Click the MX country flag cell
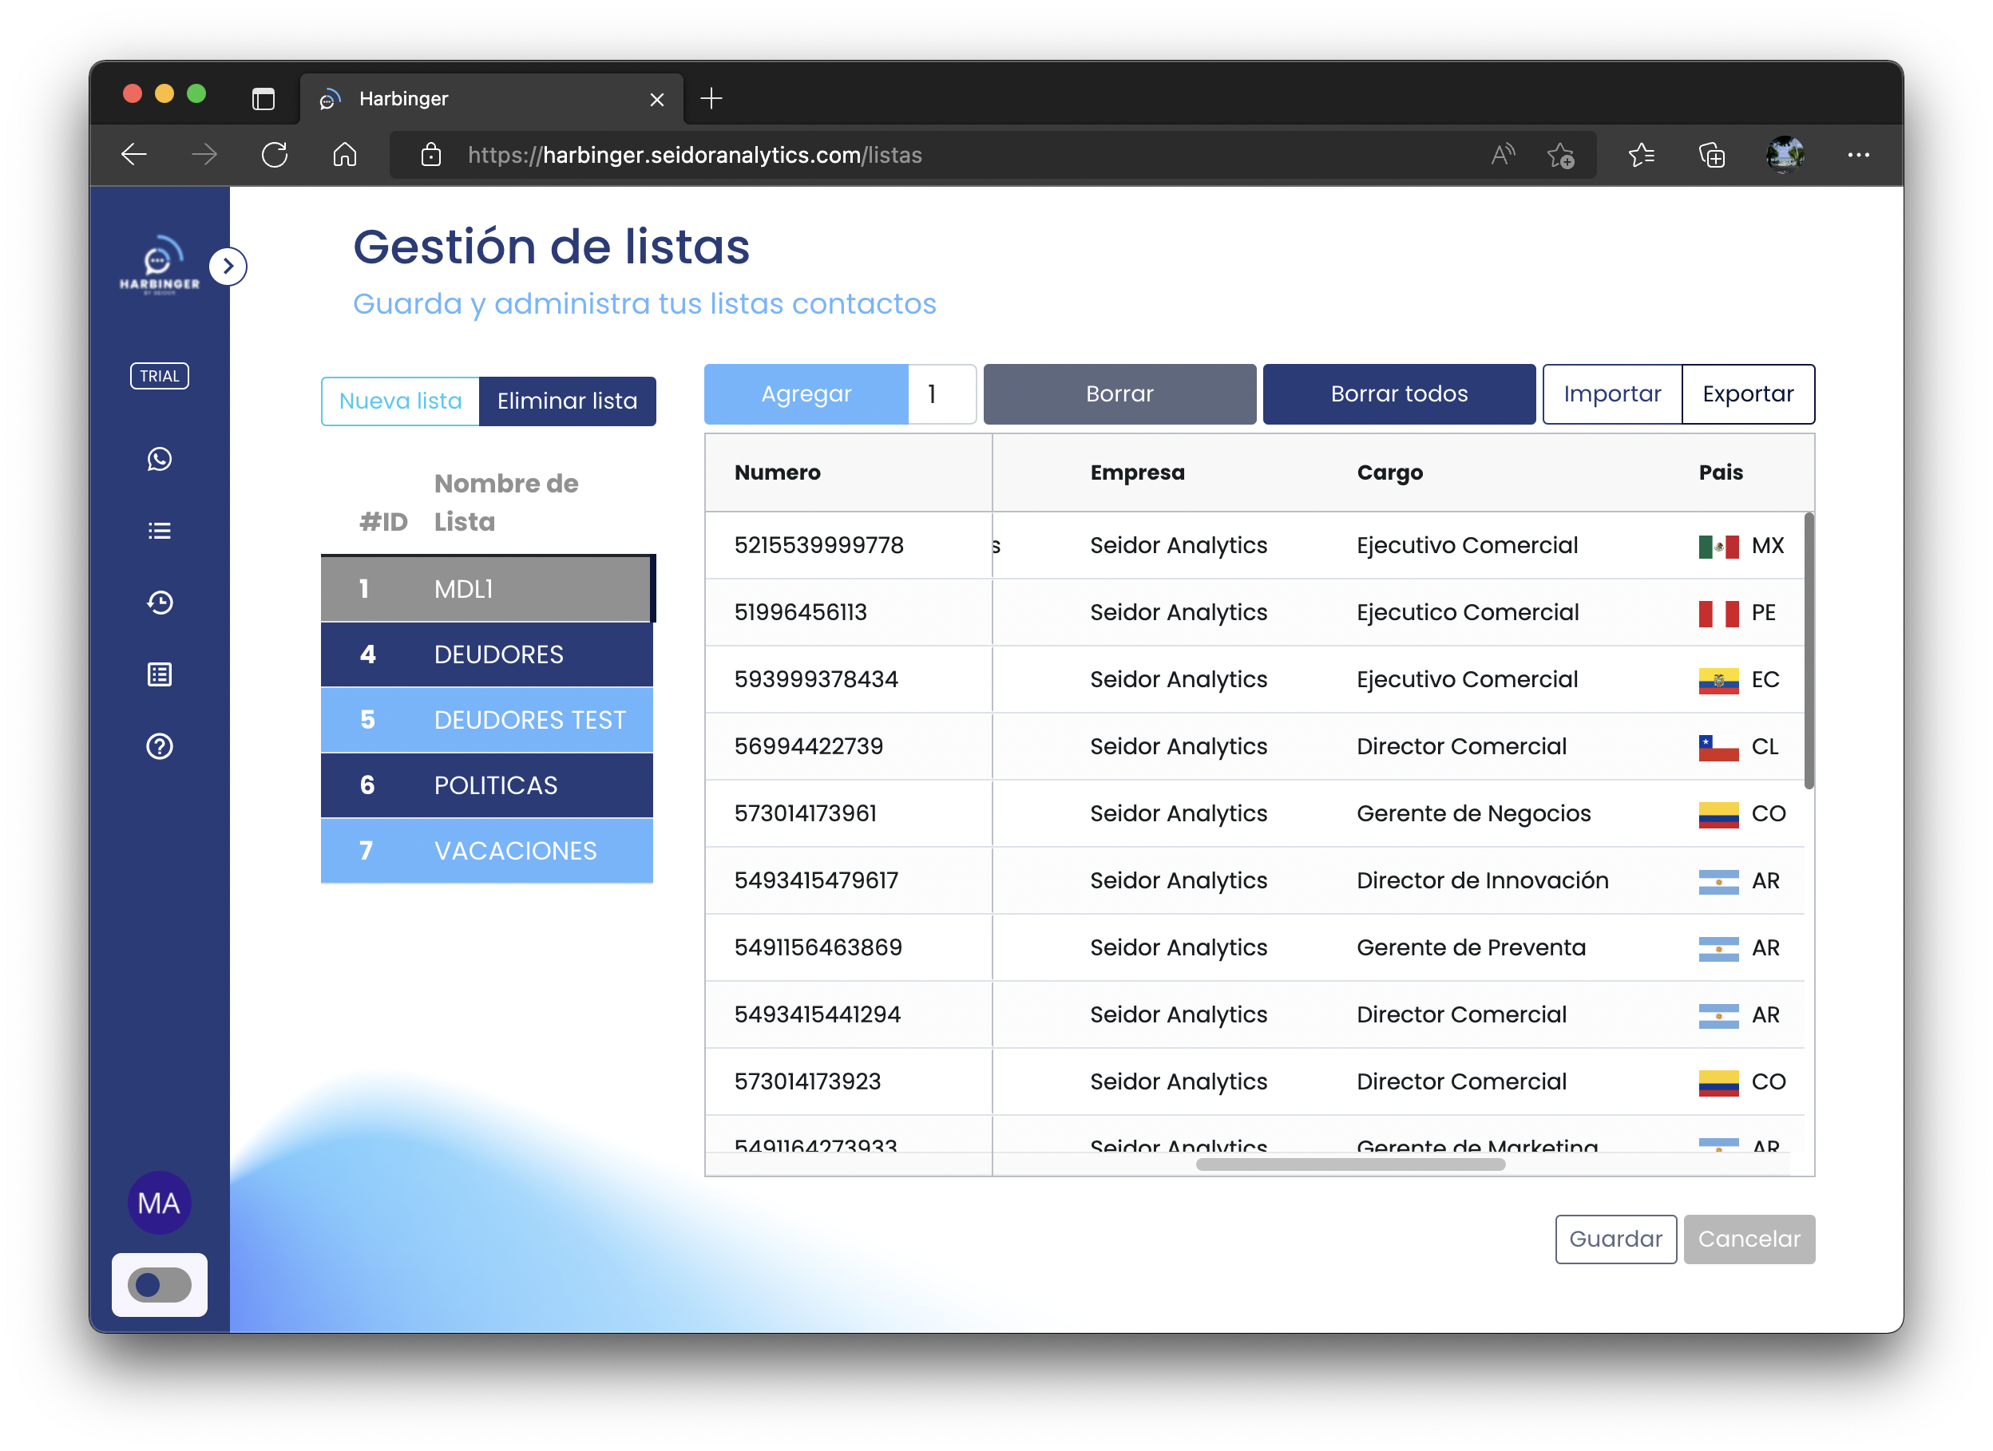The width and height of the screenshot is (1993, 1451). pyautogui.click(x=1740, y=545)
